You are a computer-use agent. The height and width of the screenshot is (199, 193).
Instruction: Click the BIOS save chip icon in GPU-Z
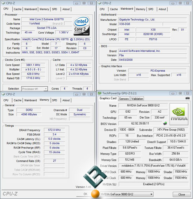pos(165,123)
